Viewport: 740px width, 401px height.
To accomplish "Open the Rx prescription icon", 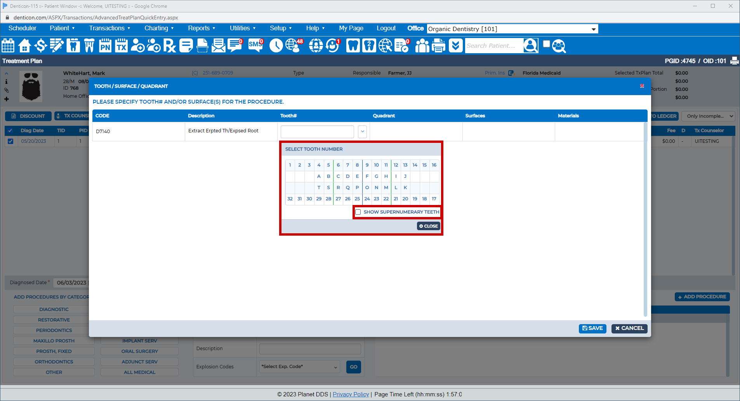I will point(169,46).
